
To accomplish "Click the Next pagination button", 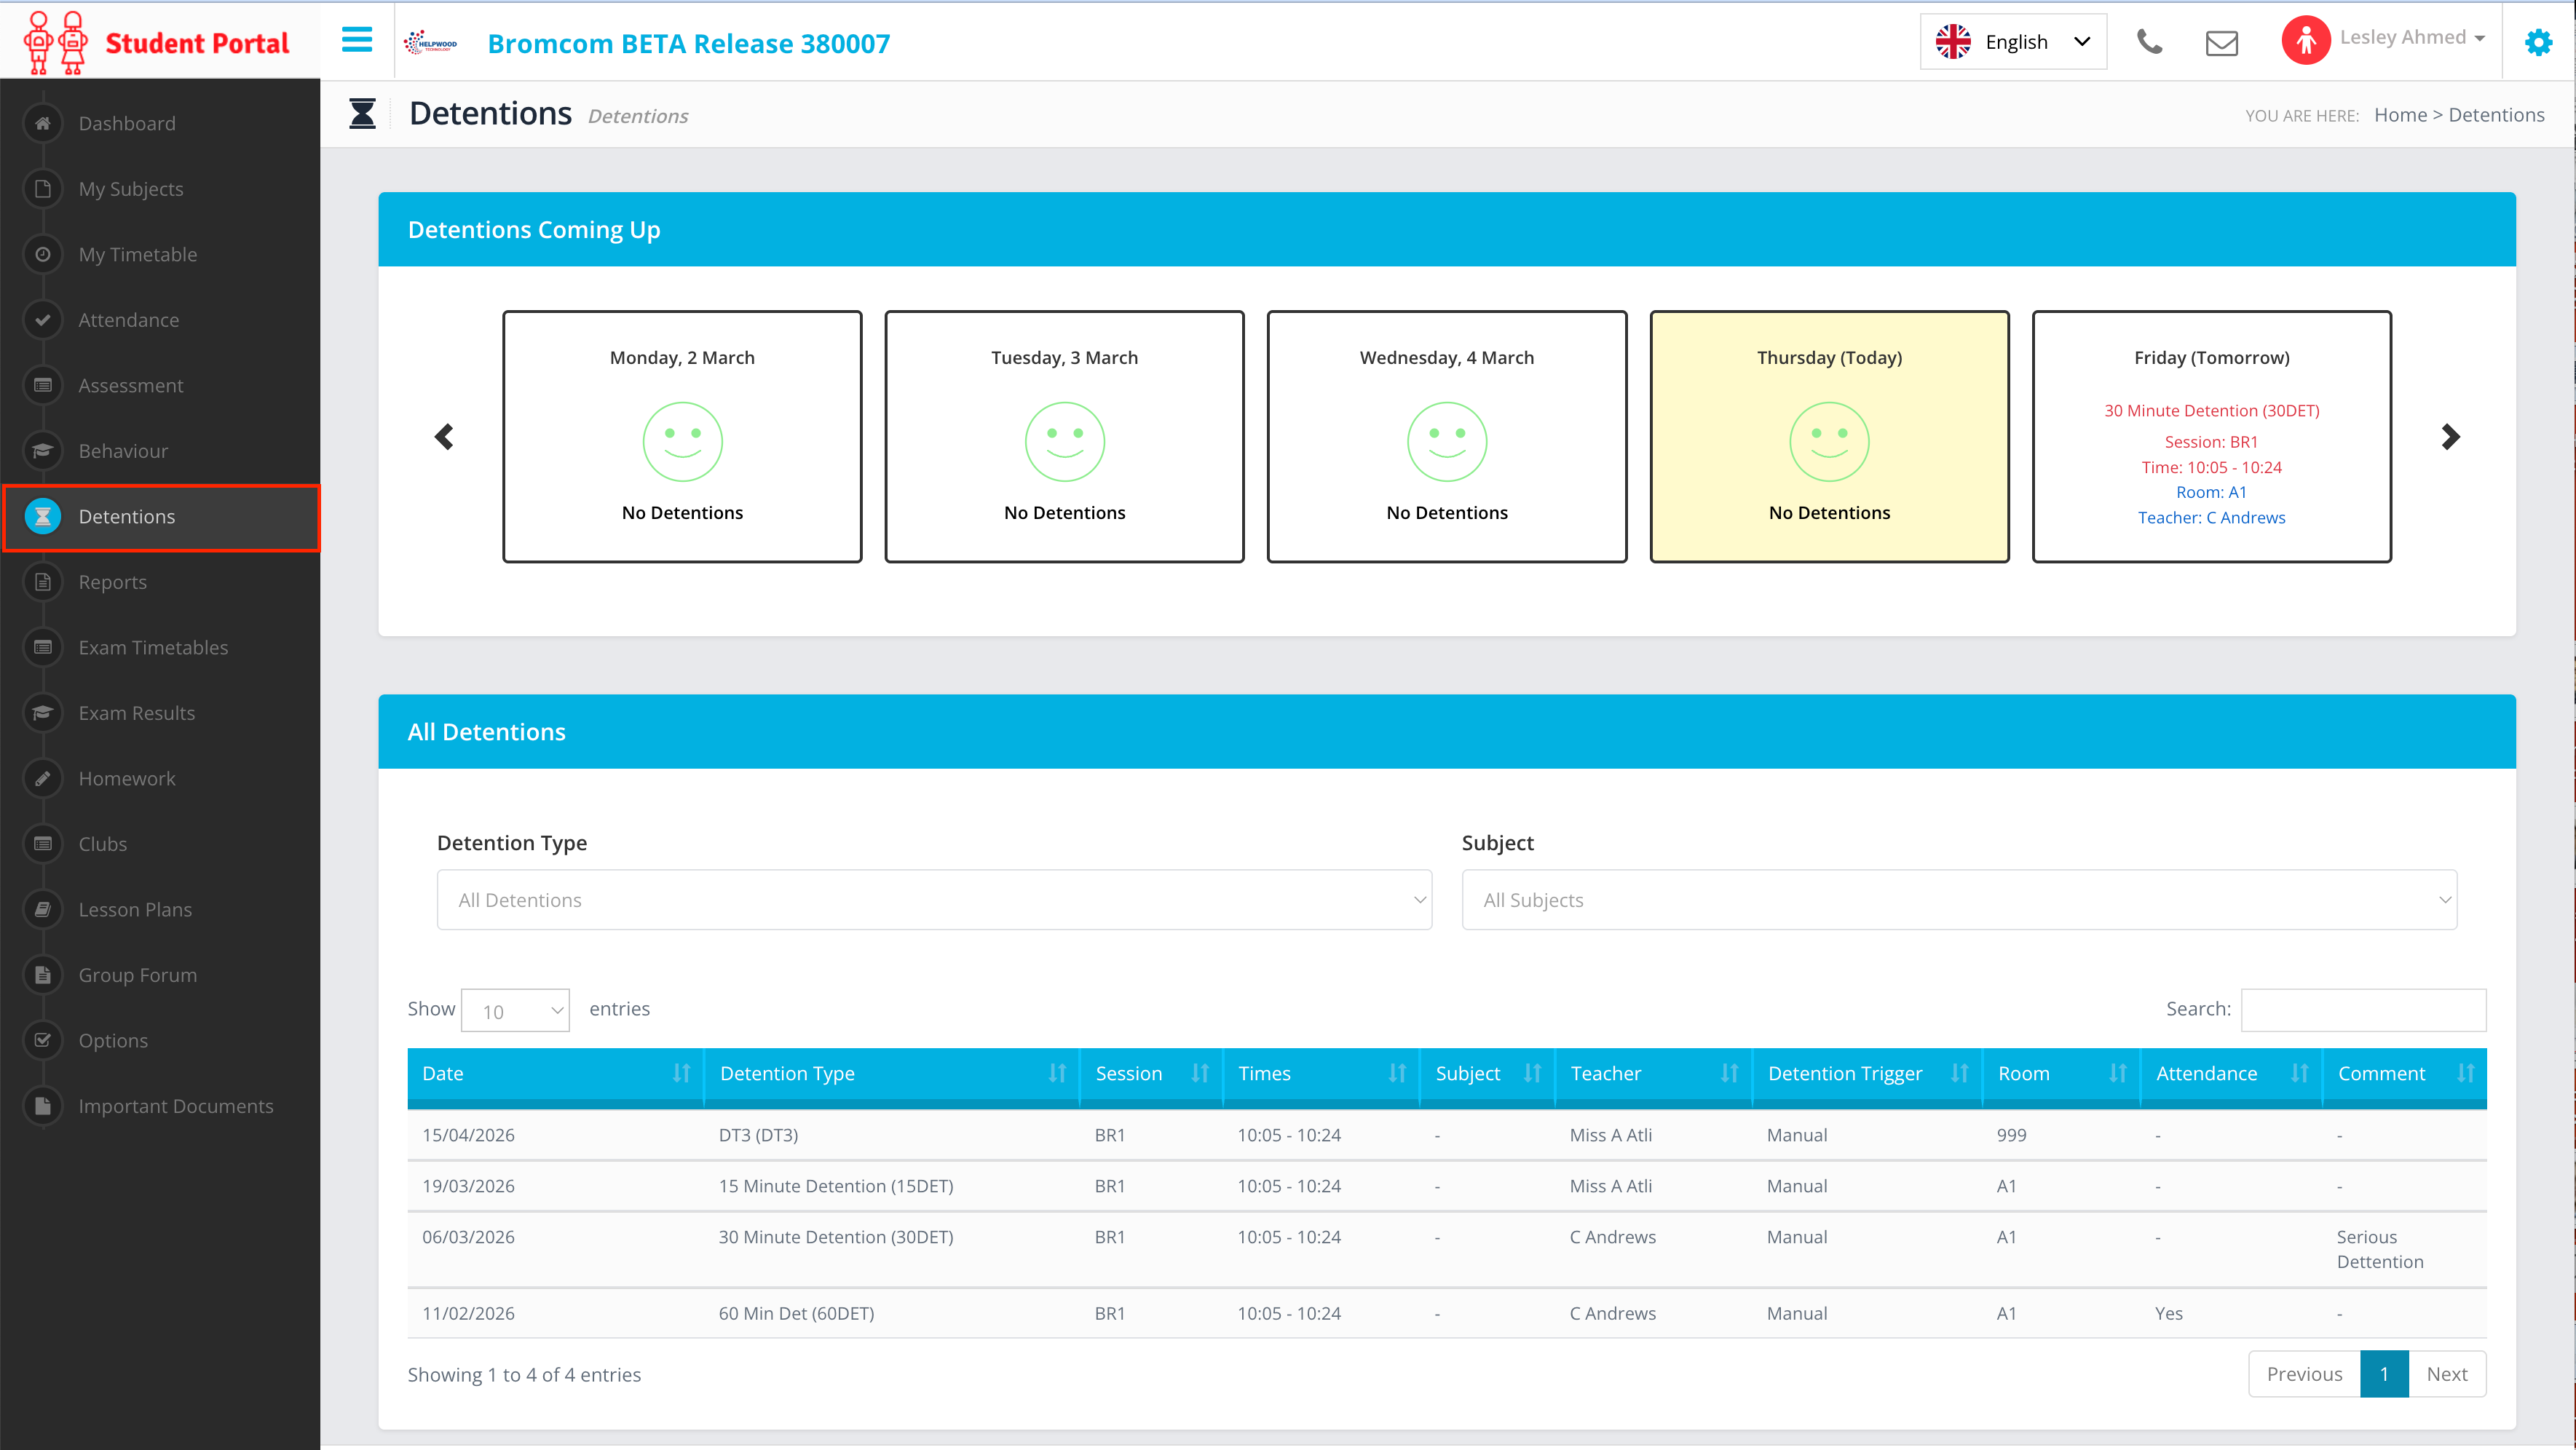I will [2446, 1374].
